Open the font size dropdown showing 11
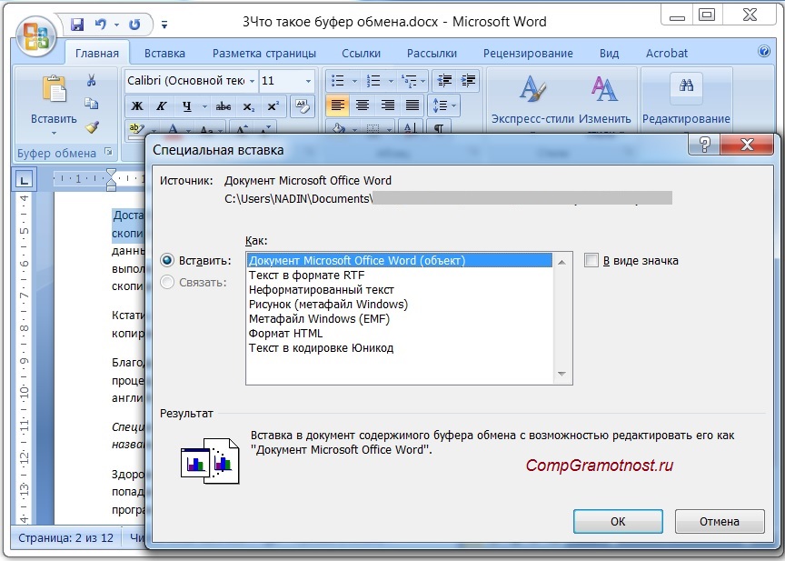 point(308,81)
